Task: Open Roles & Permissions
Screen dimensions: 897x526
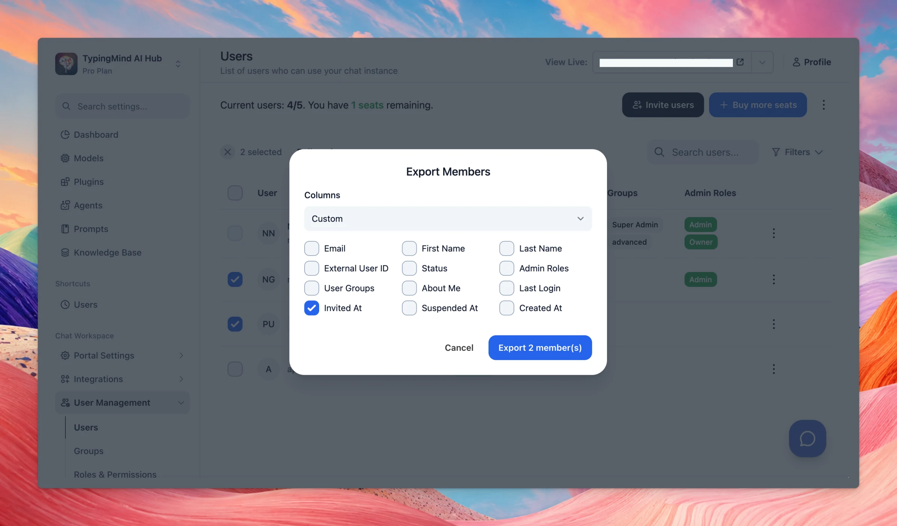Action: point(115,474)
